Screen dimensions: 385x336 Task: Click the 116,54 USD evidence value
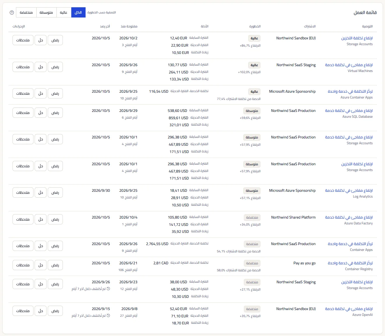pos(159,92)
